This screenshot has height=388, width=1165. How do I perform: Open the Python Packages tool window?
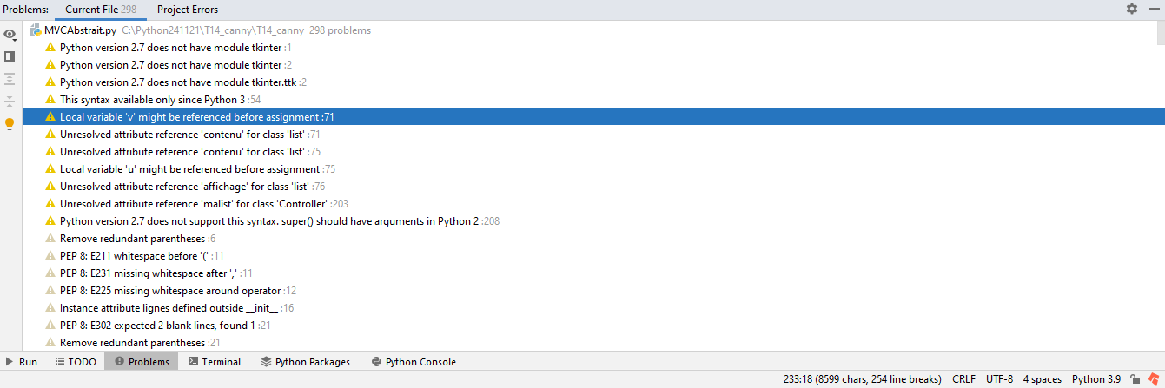pyautogui.click(x=305, y=362)
